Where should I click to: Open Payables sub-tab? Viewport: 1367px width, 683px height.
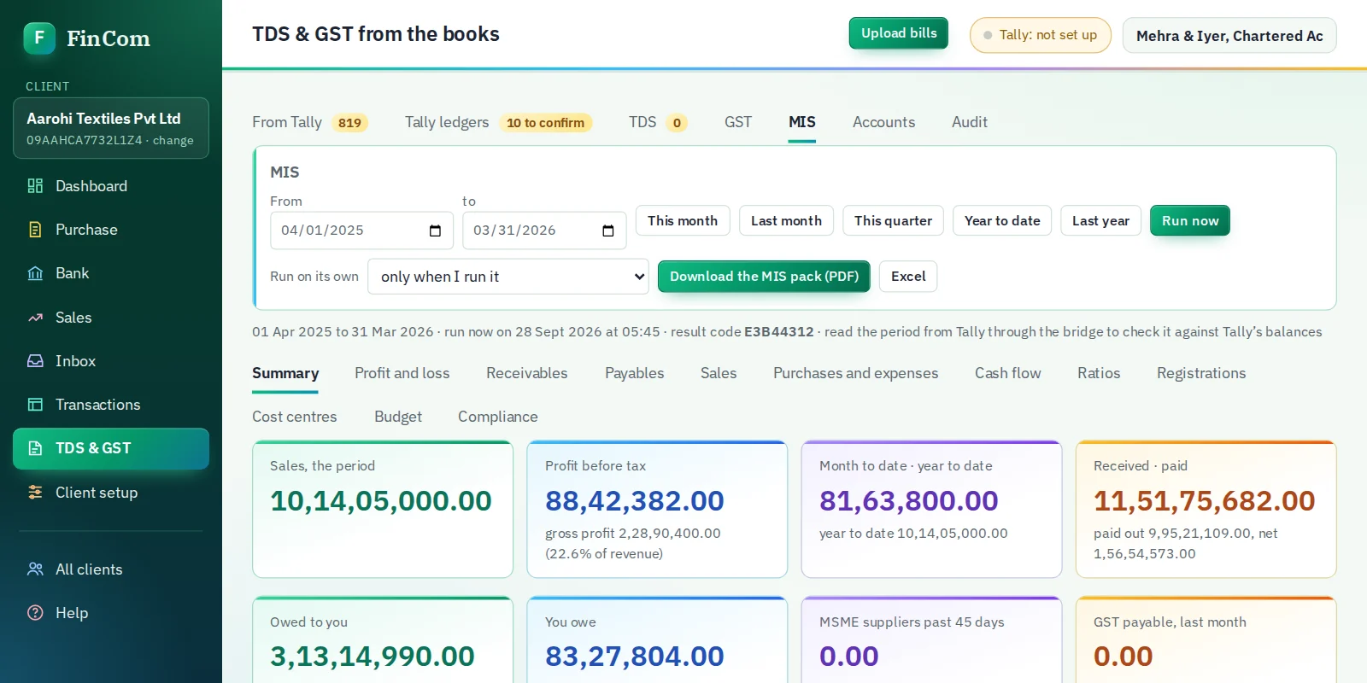(x=635, y=373)
